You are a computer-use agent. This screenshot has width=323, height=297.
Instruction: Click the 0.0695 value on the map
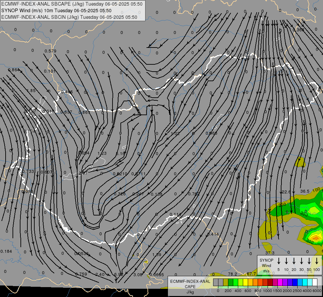click(157, 275)
